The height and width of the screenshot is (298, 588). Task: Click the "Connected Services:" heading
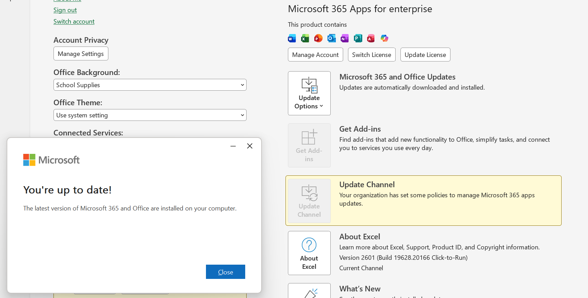pyautogui.click(x=88, y=133)
